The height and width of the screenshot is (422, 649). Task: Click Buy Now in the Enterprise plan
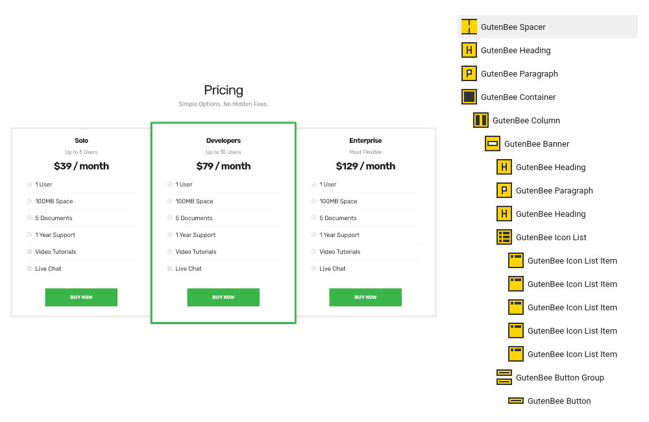tap(365, 297)
